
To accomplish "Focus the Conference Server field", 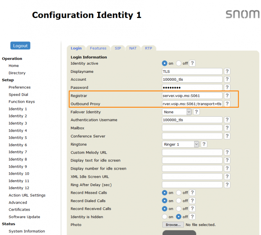I will (192, 136).
